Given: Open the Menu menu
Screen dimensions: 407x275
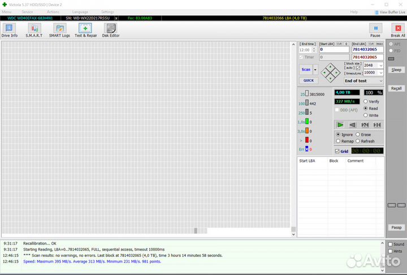Looking at the screenshot, I should pos(6,12).
